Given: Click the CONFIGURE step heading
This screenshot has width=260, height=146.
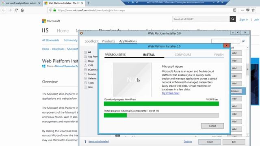Looking at the screenshot, I should pyautogui.click(x=183, y=55).
